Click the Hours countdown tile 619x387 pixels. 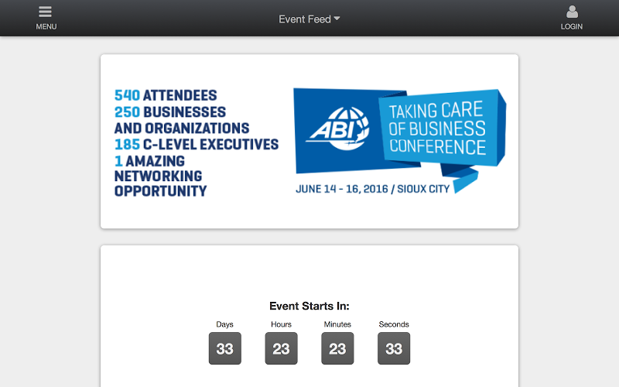tap(281, 348)
